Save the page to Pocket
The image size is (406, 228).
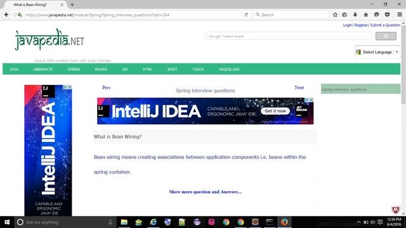coord(387,15)
